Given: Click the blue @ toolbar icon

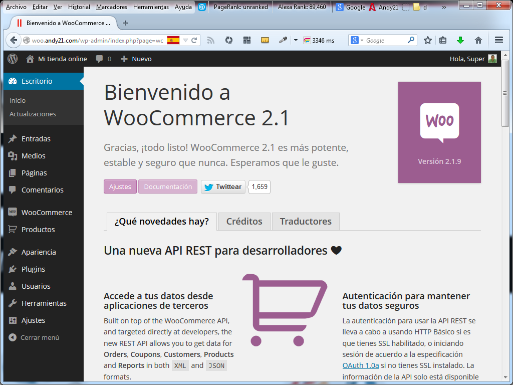Looking at the screenshot, I should tap(202, 7).
